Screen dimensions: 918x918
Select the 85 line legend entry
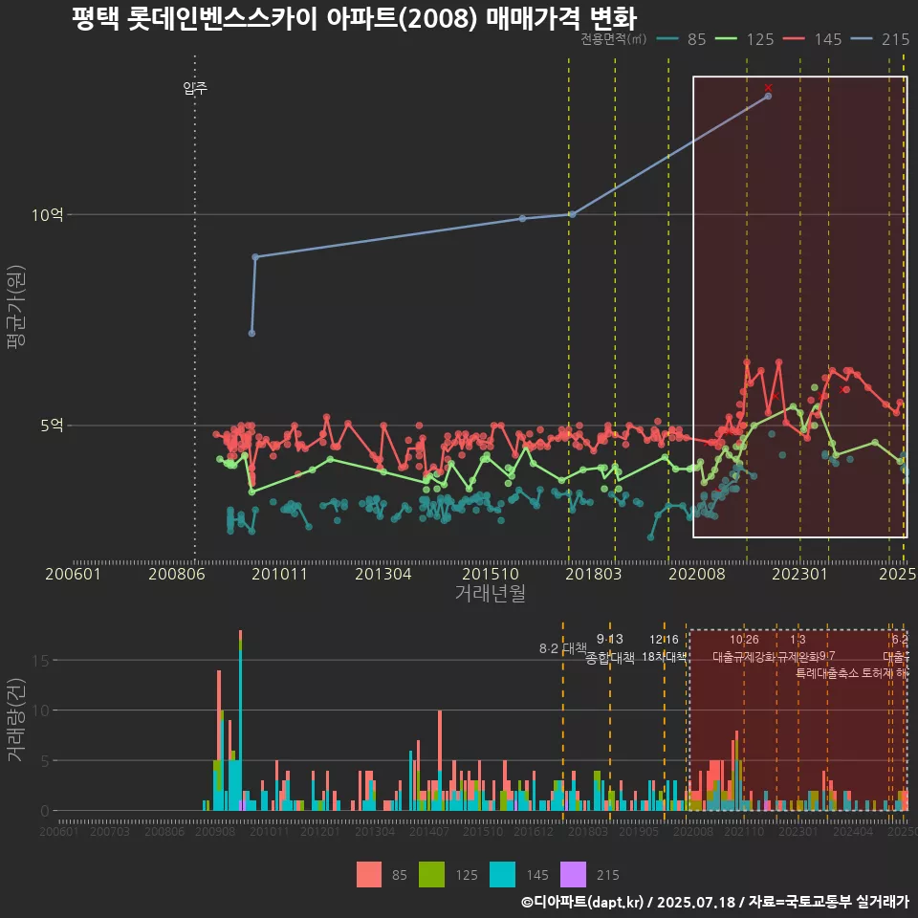point(682,39)
